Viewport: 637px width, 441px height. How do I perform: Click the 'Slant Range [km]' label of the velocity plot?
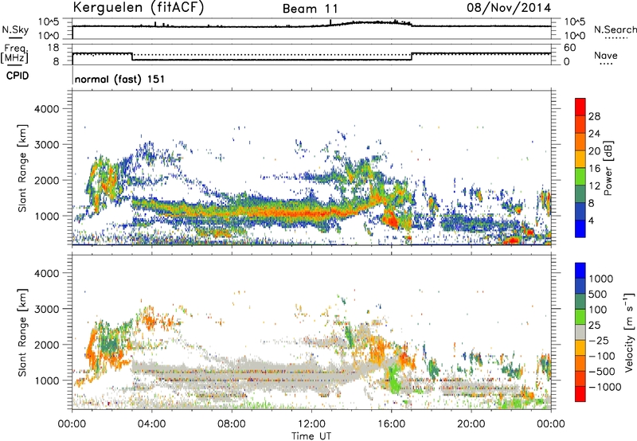(23, 332)
